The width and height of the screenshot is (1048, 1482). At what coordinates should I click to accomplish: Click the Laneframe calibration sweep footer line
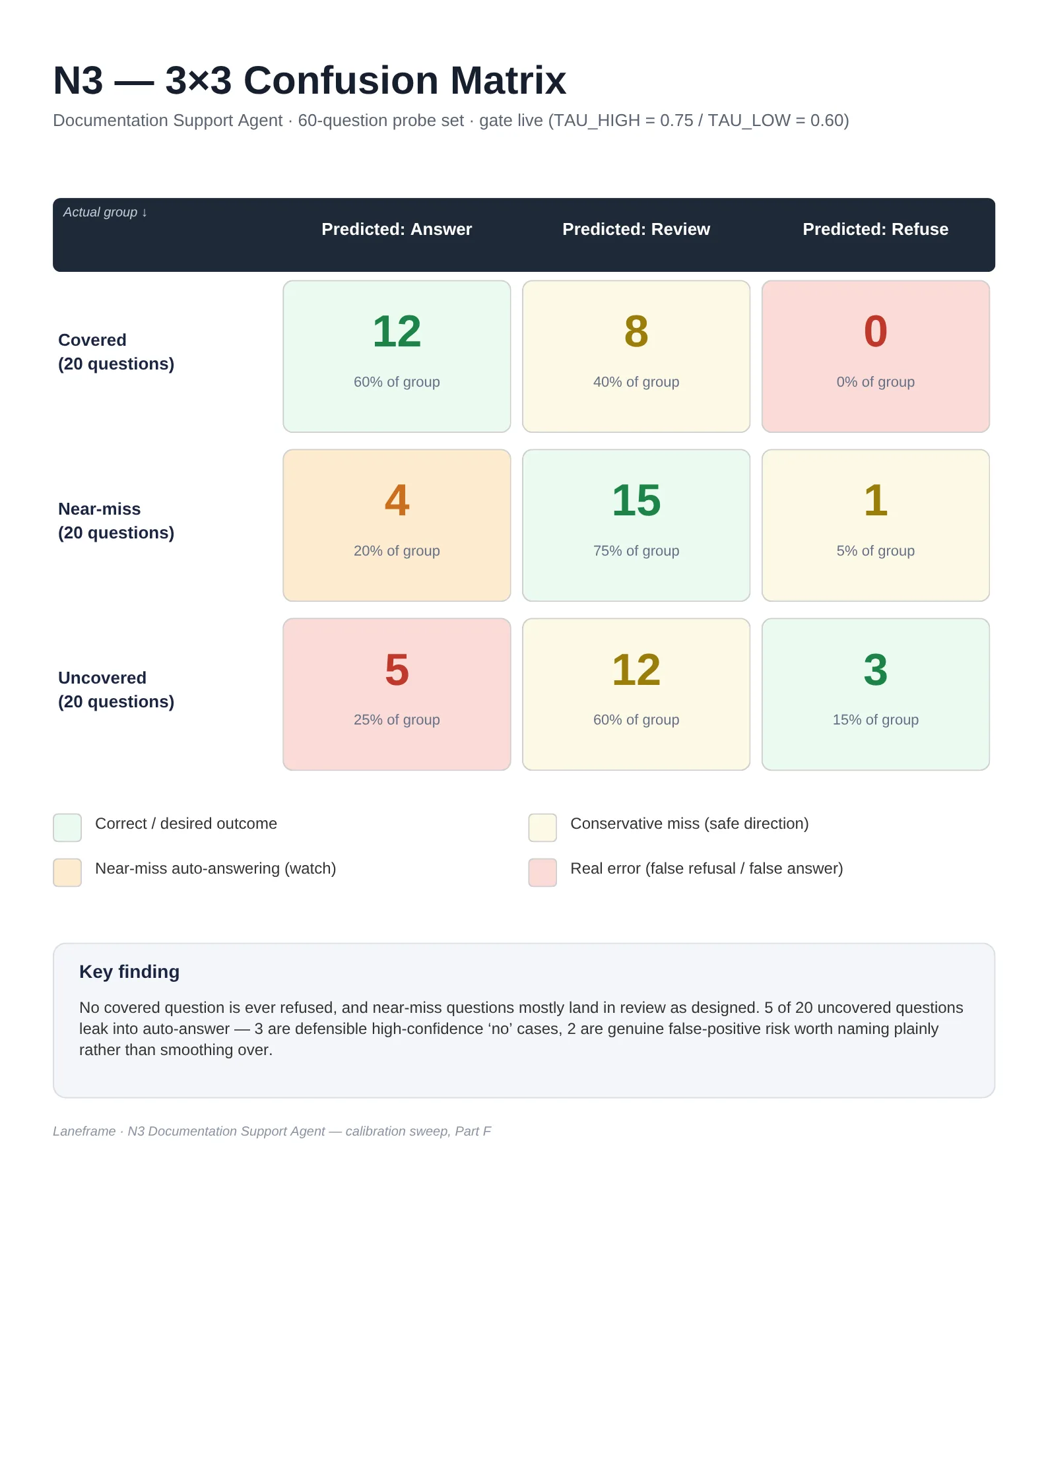[272, 1131]
